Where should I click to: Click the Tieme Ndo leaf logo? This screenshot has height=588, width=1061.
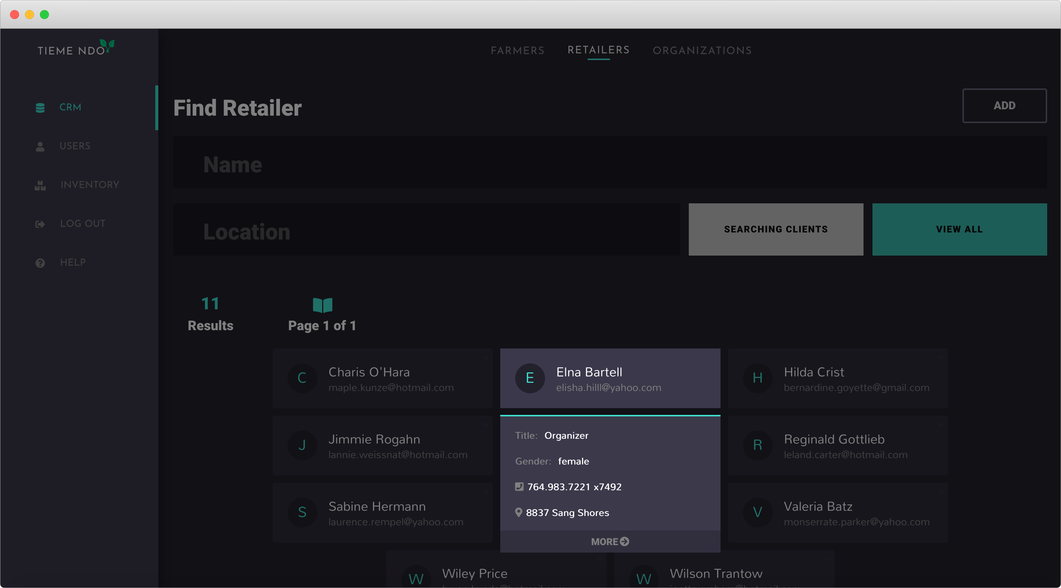click(x=107, y=45)
